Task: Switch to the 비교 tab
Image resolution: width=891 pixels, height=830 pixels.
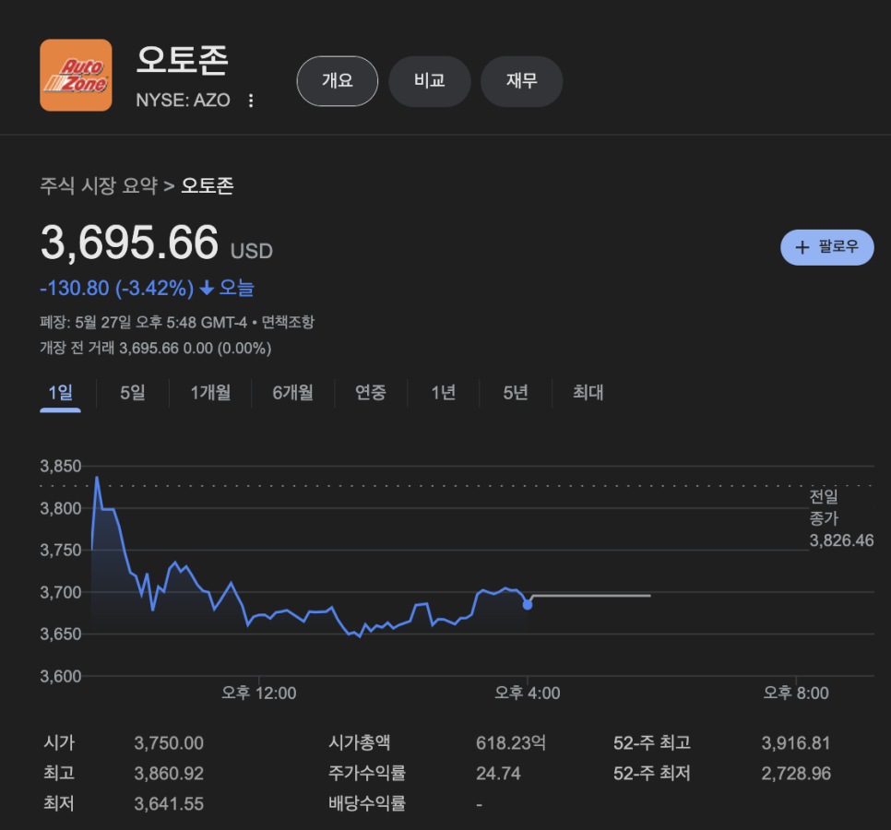Action: point(430,80)
